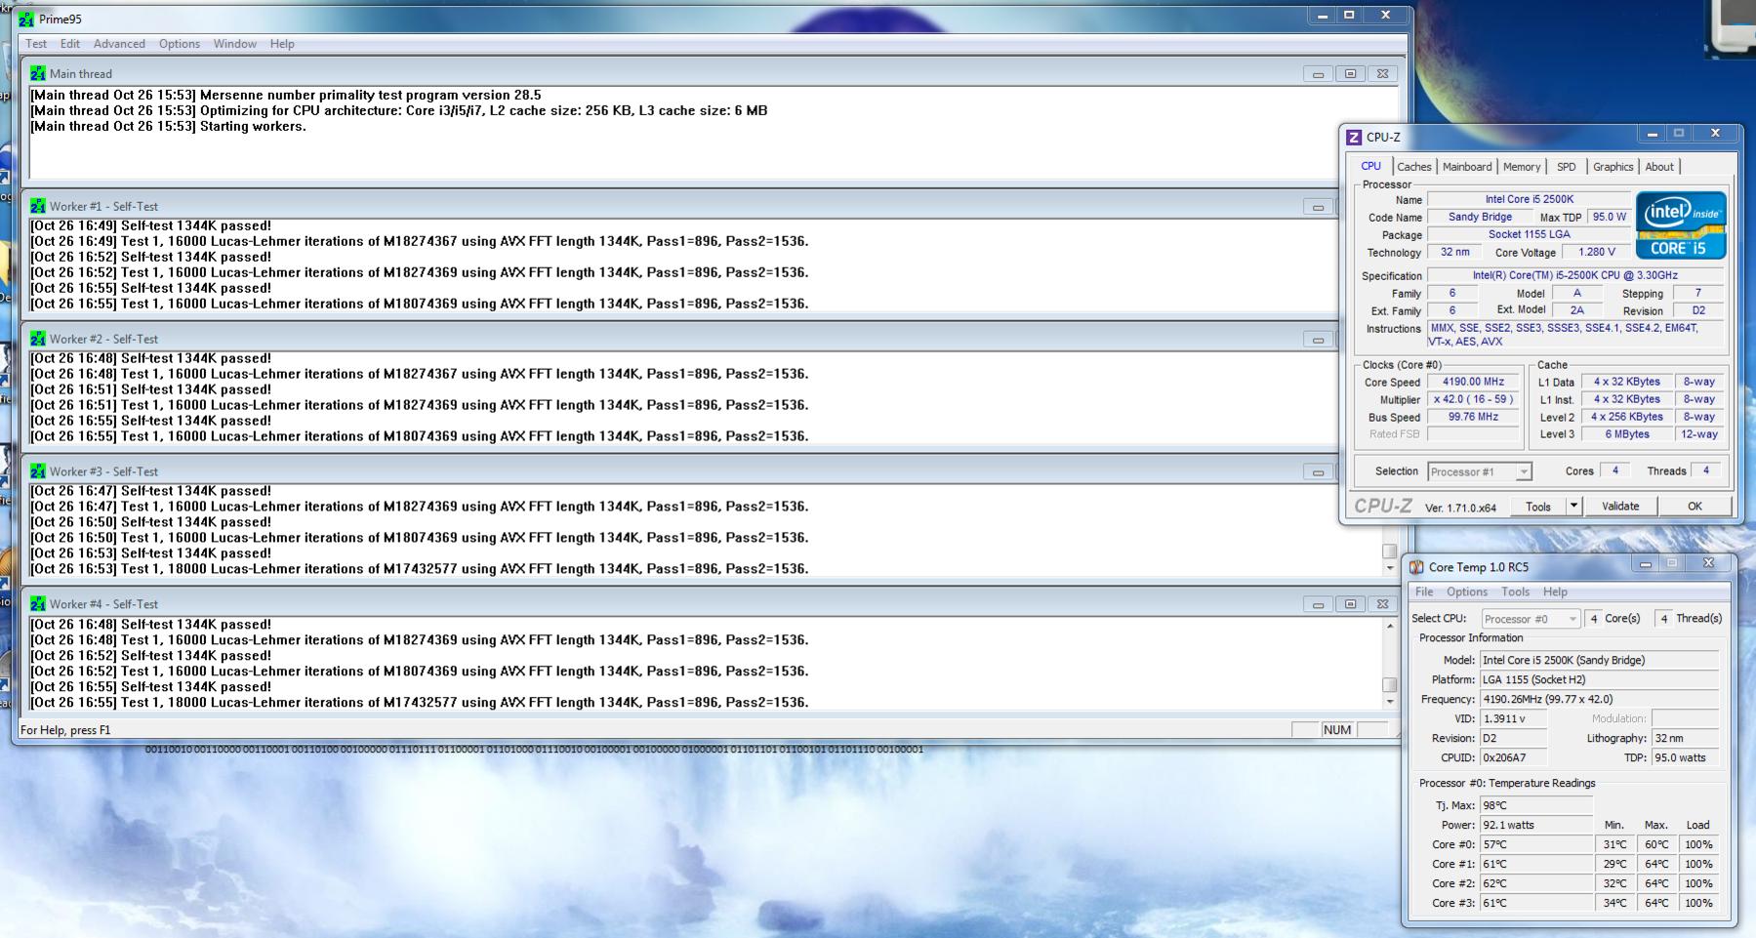Open the Edit menu in Prime95
This screenshot has width=1756, height=938.
[x=70, y=44]
